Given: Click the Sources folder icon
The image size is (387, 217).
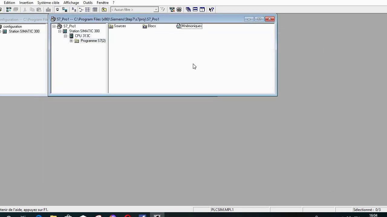Looking at the screenshot, I should 111,26.
